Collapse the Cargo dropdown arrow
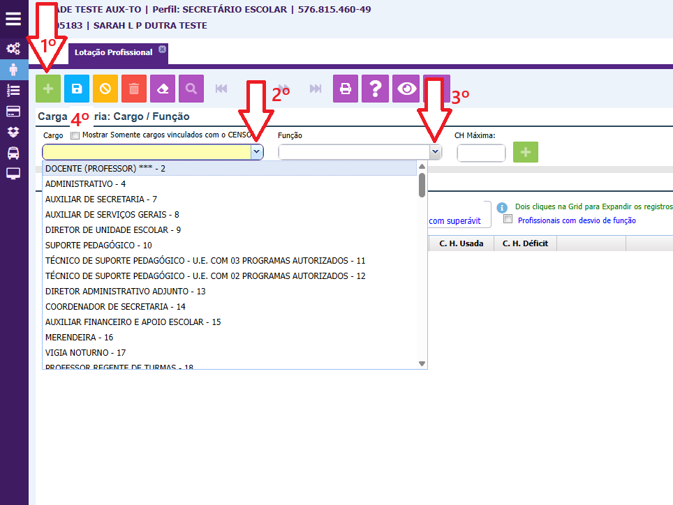The width and height of the screenshot is (673, 505). (x=257, y=152)
